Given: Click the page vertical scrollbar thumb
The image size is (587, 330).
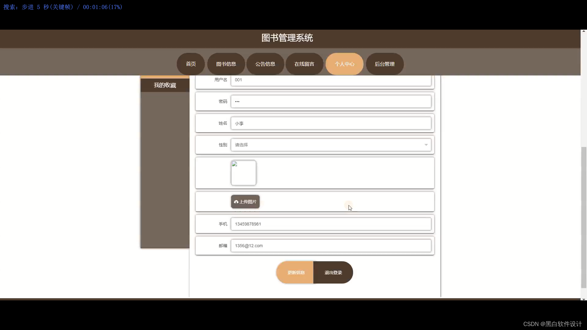Looking at the screenshot, I should point(584,218).
